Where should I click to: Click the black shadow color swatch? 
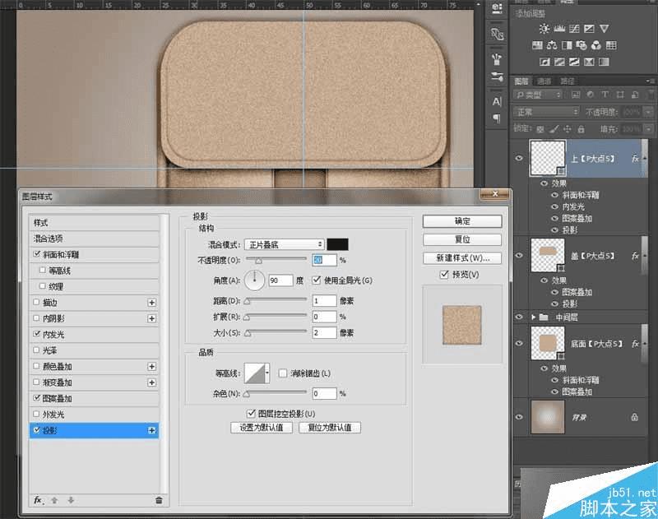[x=337, y=244]
